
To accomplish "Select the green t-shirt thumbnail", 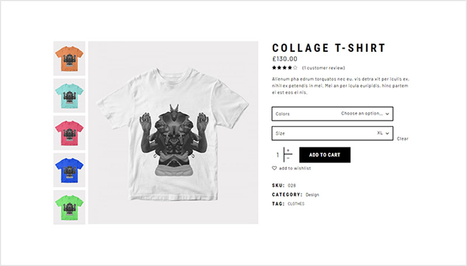I will point(69,207).
